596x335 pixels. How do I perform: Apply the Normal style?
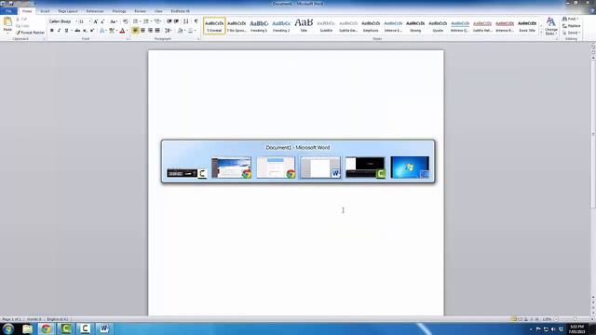[x=214, y=26]
